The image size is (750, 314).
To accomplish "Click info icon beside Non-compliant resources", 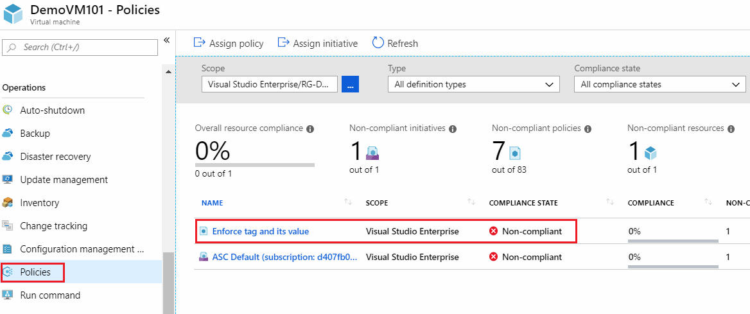I will tap(731, 129).
